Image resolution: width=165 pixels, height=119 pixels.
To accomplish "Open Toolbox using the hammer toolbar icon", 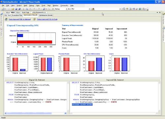I will (x=137, y=9).
